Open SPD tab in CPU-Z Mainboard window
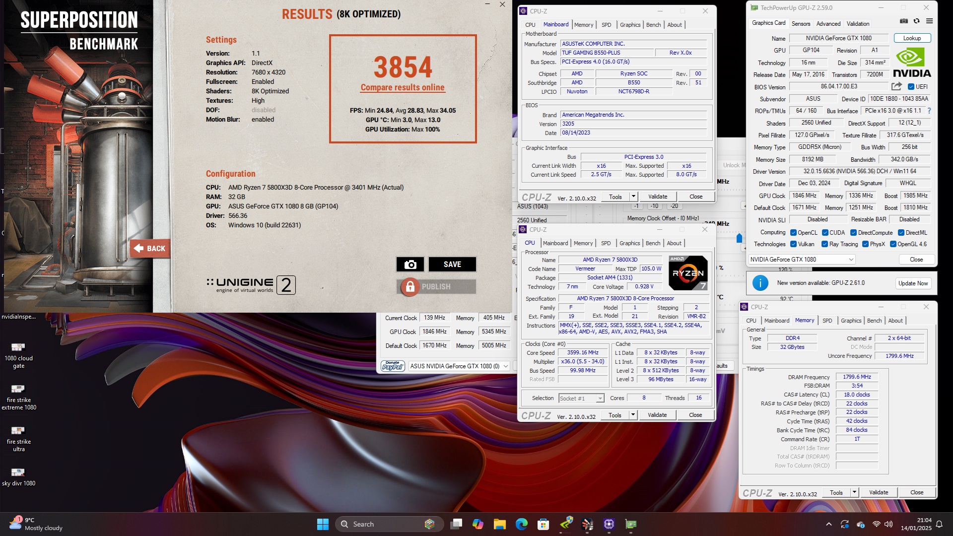 click(x=606, y=25)
